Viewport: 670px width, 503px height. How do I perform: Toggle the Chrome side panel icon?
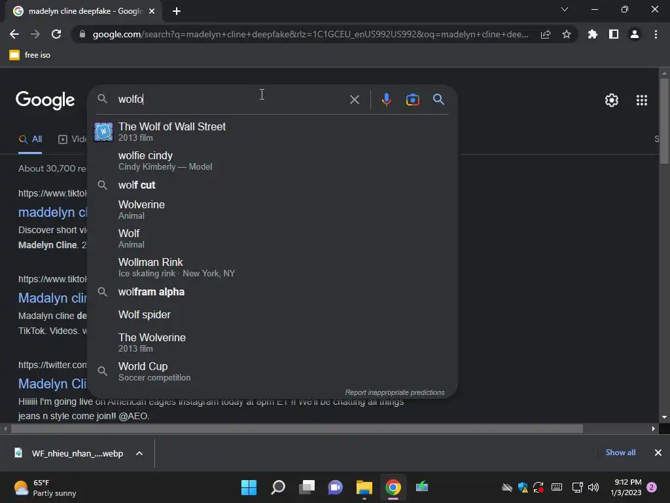[x=614, y=34]
